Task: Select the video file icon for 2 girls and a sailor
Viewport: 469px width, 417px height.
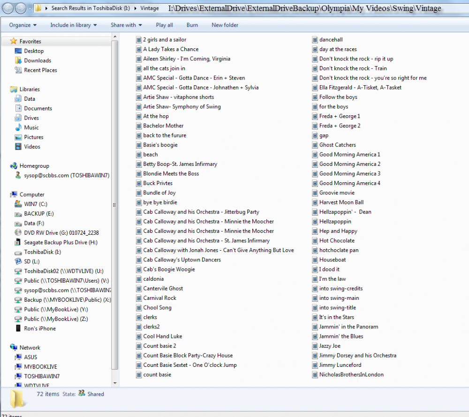Action: click(x=139, y=39)
